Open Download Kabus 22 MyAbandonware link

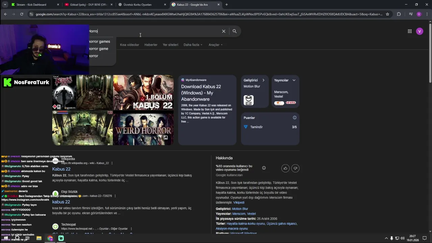point(201,93)
